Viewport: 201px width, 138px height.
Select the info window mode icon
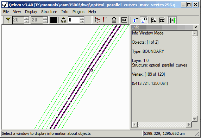144,20
